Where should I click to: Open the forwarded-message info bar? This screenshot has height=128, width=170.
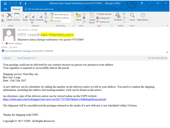pos(28,51)
